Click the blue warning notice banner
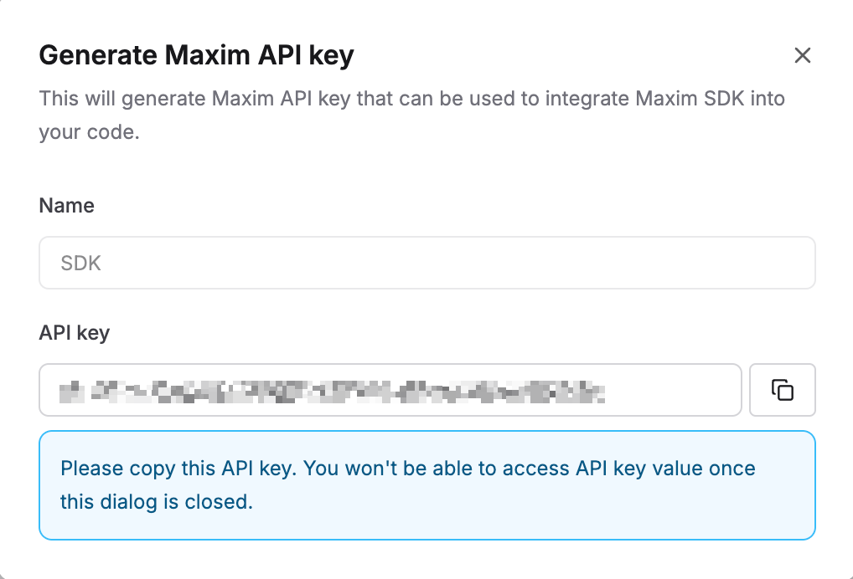This screenshot has width=853, height=579. click(427, 484)
